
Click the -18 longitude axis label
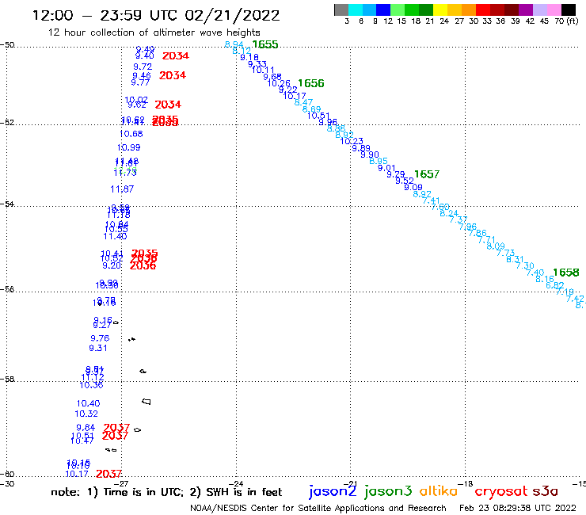pyautogui.click(x=466, y=484)
